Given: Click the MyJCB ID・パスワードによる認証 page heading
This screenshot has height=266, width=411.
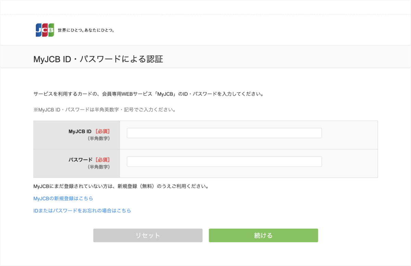Looking at the screenshot, I should pos(98,59).
